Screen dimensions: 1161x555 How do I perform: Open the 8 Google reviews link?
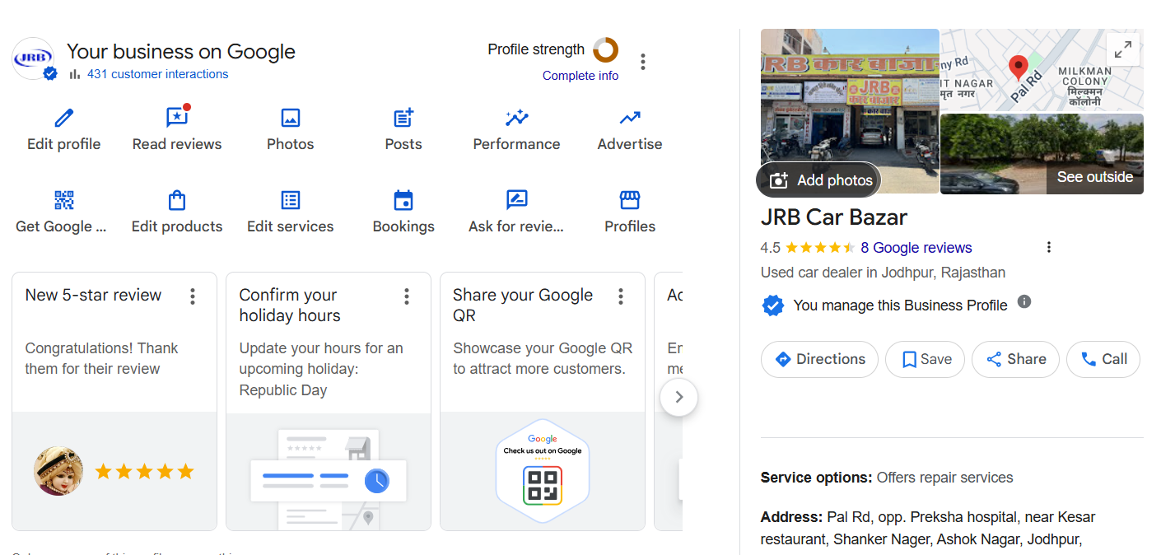pos(916,248)
